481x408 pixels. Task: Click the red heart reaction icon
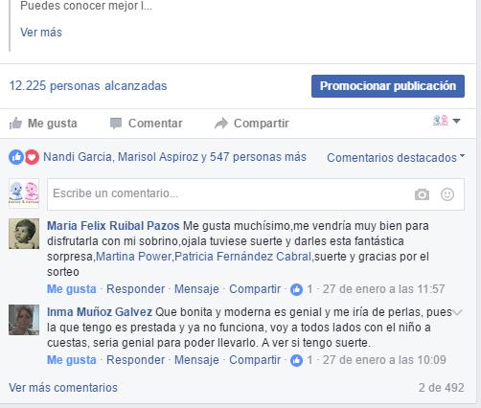(32, 157)
